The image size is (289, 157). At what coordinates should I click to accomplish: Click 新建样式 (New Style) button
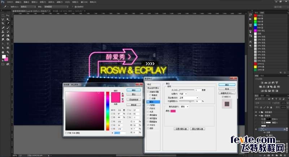tap(227, 93)
